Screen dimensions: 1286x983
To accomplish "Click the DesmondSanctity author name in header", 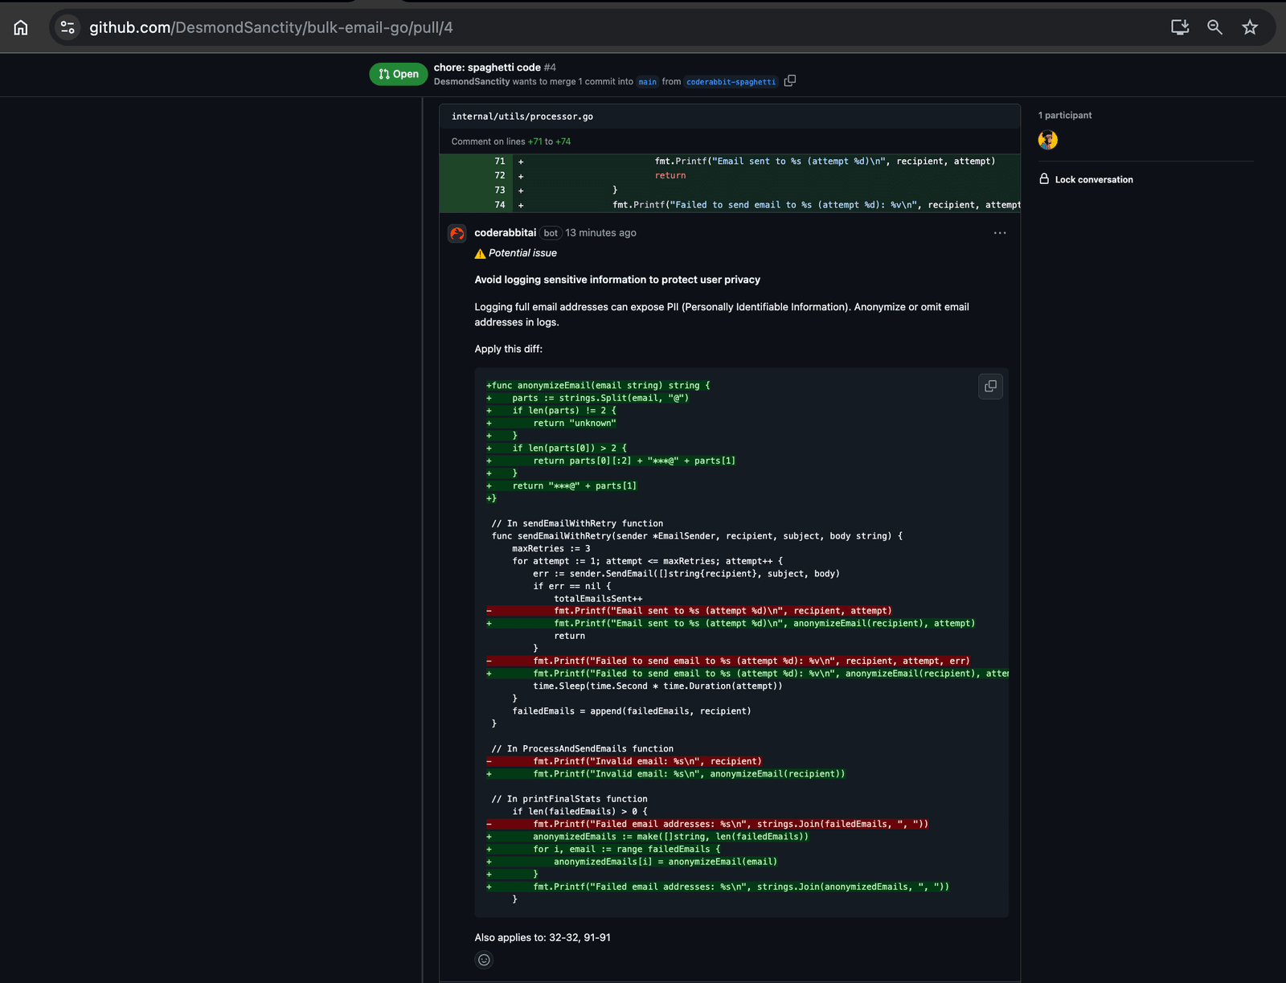I will 472,82.
